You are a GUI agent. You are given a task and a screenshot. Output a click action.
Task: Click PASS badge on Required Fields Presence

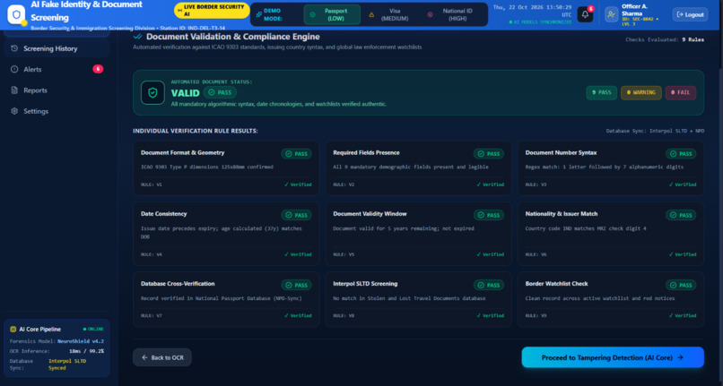[489, 154]
